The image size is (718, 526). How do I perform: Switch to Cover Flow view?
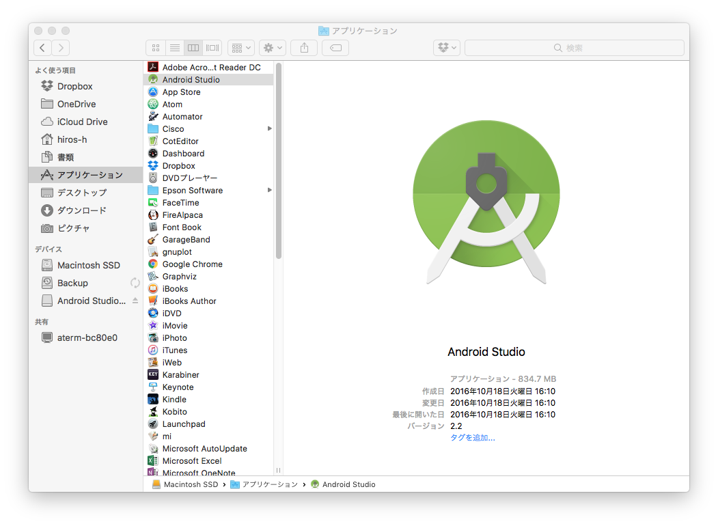tap(212, 48)
